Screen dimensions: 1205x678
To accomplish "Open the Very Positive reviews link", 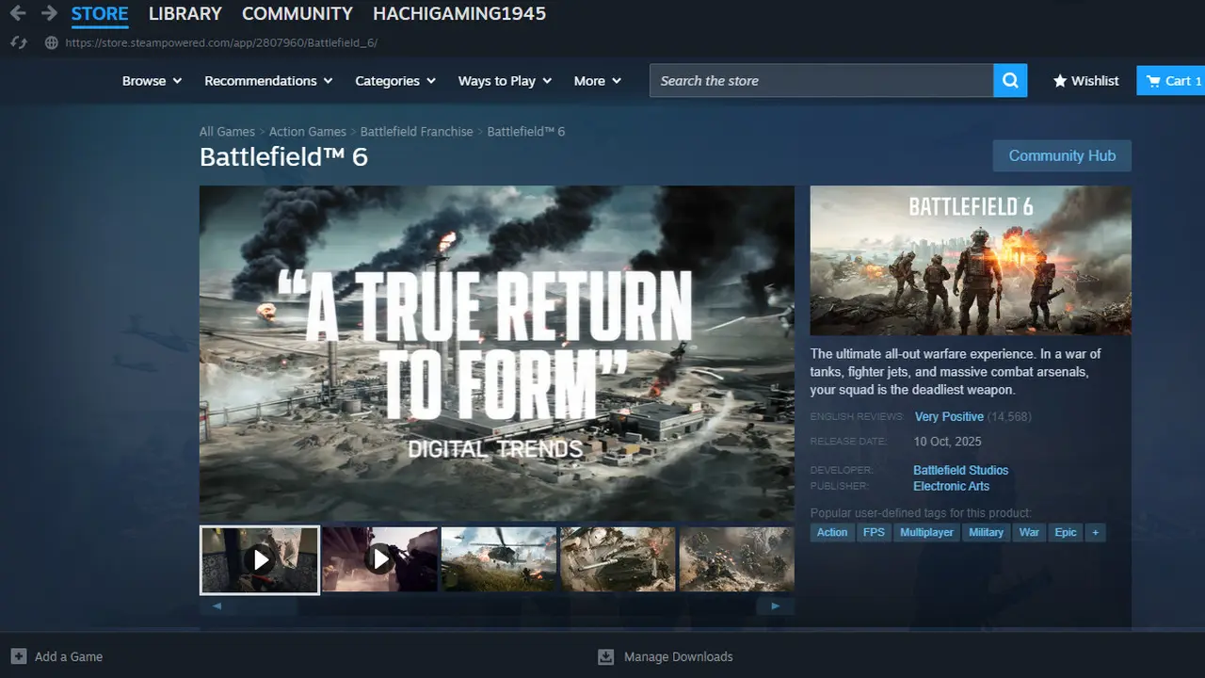I will [x=949, y=416].
